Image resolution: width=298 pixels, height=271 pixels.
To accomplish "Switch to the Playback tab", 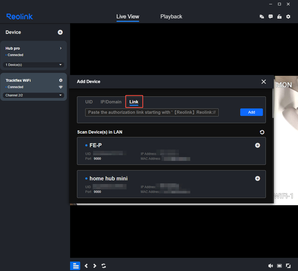I will pyautogui.click(x=171, y=17).
